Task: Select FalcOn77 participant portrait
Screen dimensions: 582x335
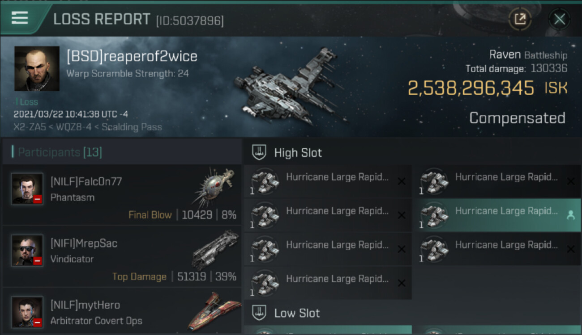Action: point(27,188)
